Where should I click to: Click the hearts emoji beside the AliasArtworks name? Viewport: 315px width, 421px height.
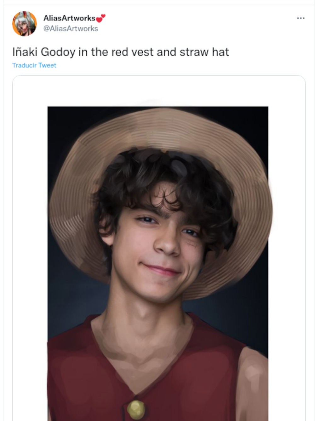(101, 18)
